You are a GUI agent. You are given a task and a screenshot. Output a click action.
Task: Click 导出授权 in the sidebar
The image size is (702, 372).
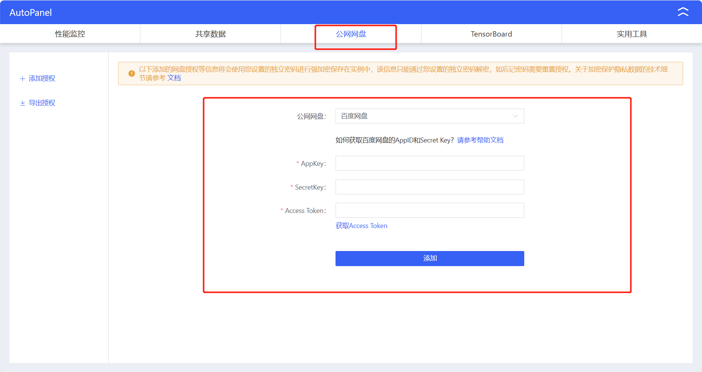point(42,103)
